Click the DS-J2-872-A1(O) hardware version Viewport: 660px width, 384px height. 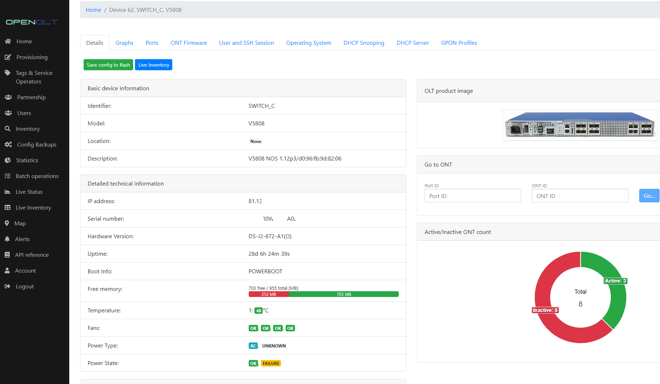click(270, 236)
